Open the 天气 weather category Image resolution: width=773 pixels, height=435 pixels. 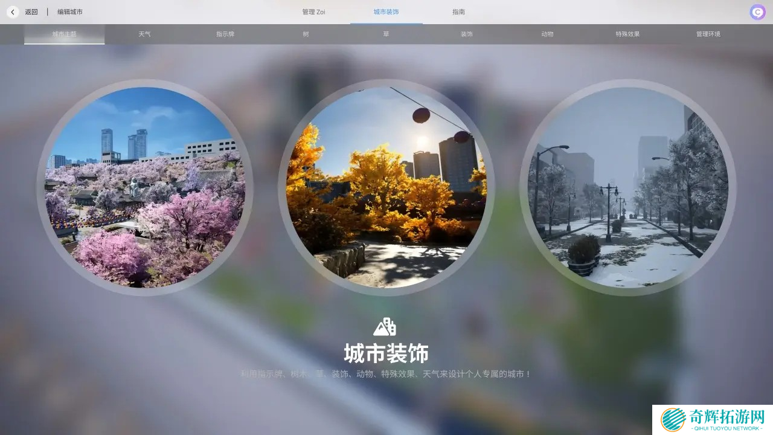(144, 34)
